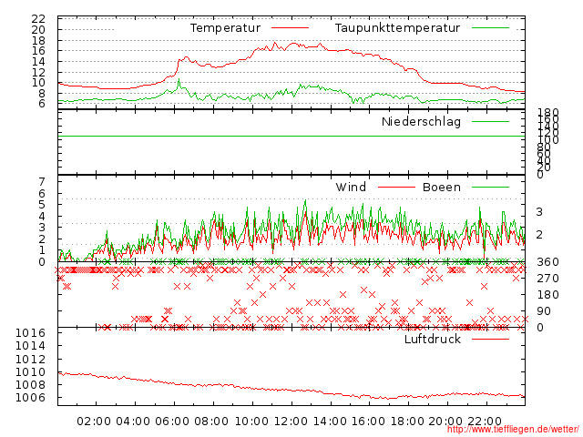583x437 pixels.
Task: Click the green Niederschlag legend line
Action: pos(490,121)
